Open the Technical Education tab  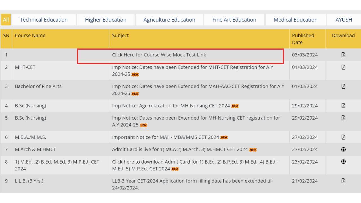pyautogui.click(x=43, y=19)
